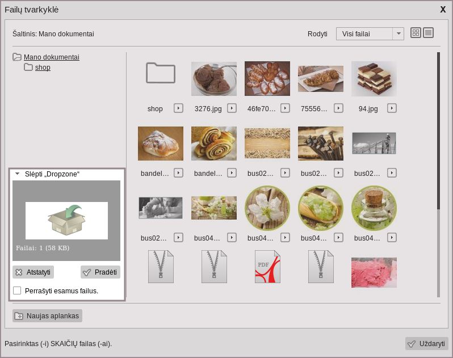Switch to list view icon
The height and width of the screenshot is (358, 453).
pos(428,33)
